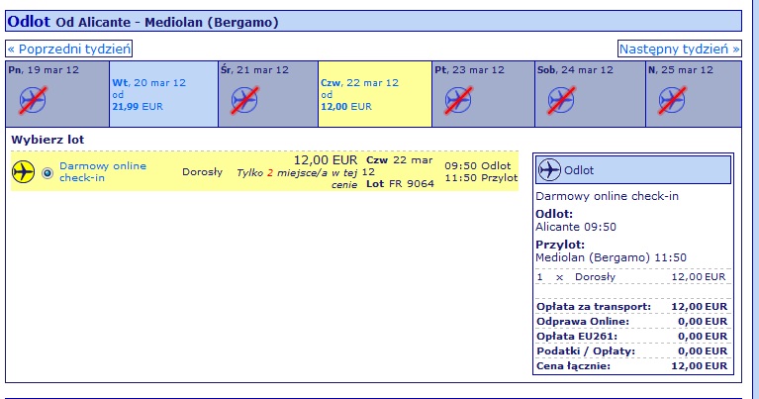Click the Odprawa Online fee row
The width and height of the screenshot is (759, 399).
click(x=632, y=322)
